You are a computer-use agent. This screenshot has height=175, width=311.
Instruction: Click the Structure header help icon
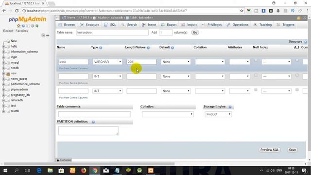(x=306, y=42)
